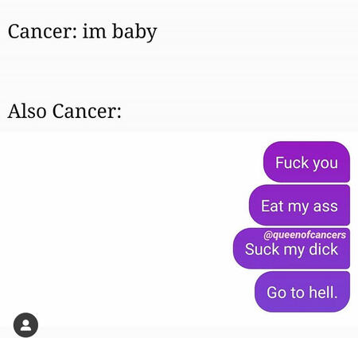This screenshot has height=338, width=358.
Task: Select the 'Fuck you' message bubble
Action: (x=306, y=162)
